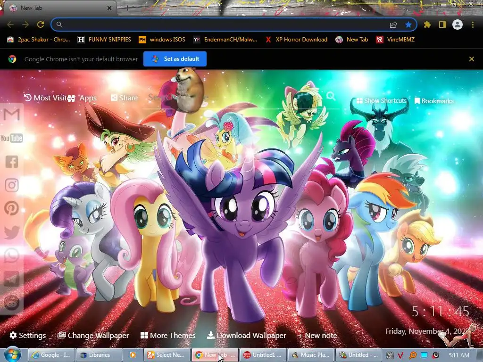Click Change Wallpaper

[x=93, y=336]
